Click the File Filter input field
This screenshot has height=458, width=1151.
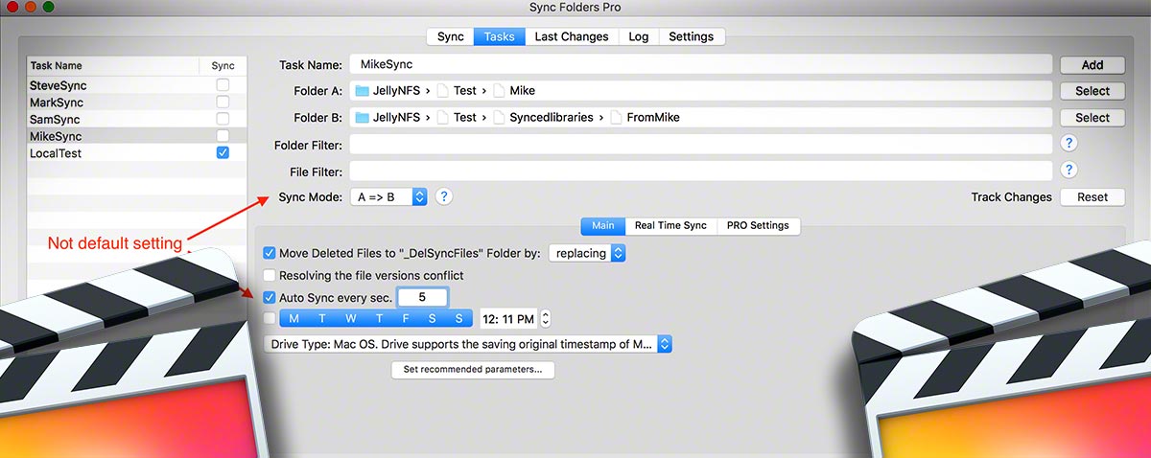(701, 171)
